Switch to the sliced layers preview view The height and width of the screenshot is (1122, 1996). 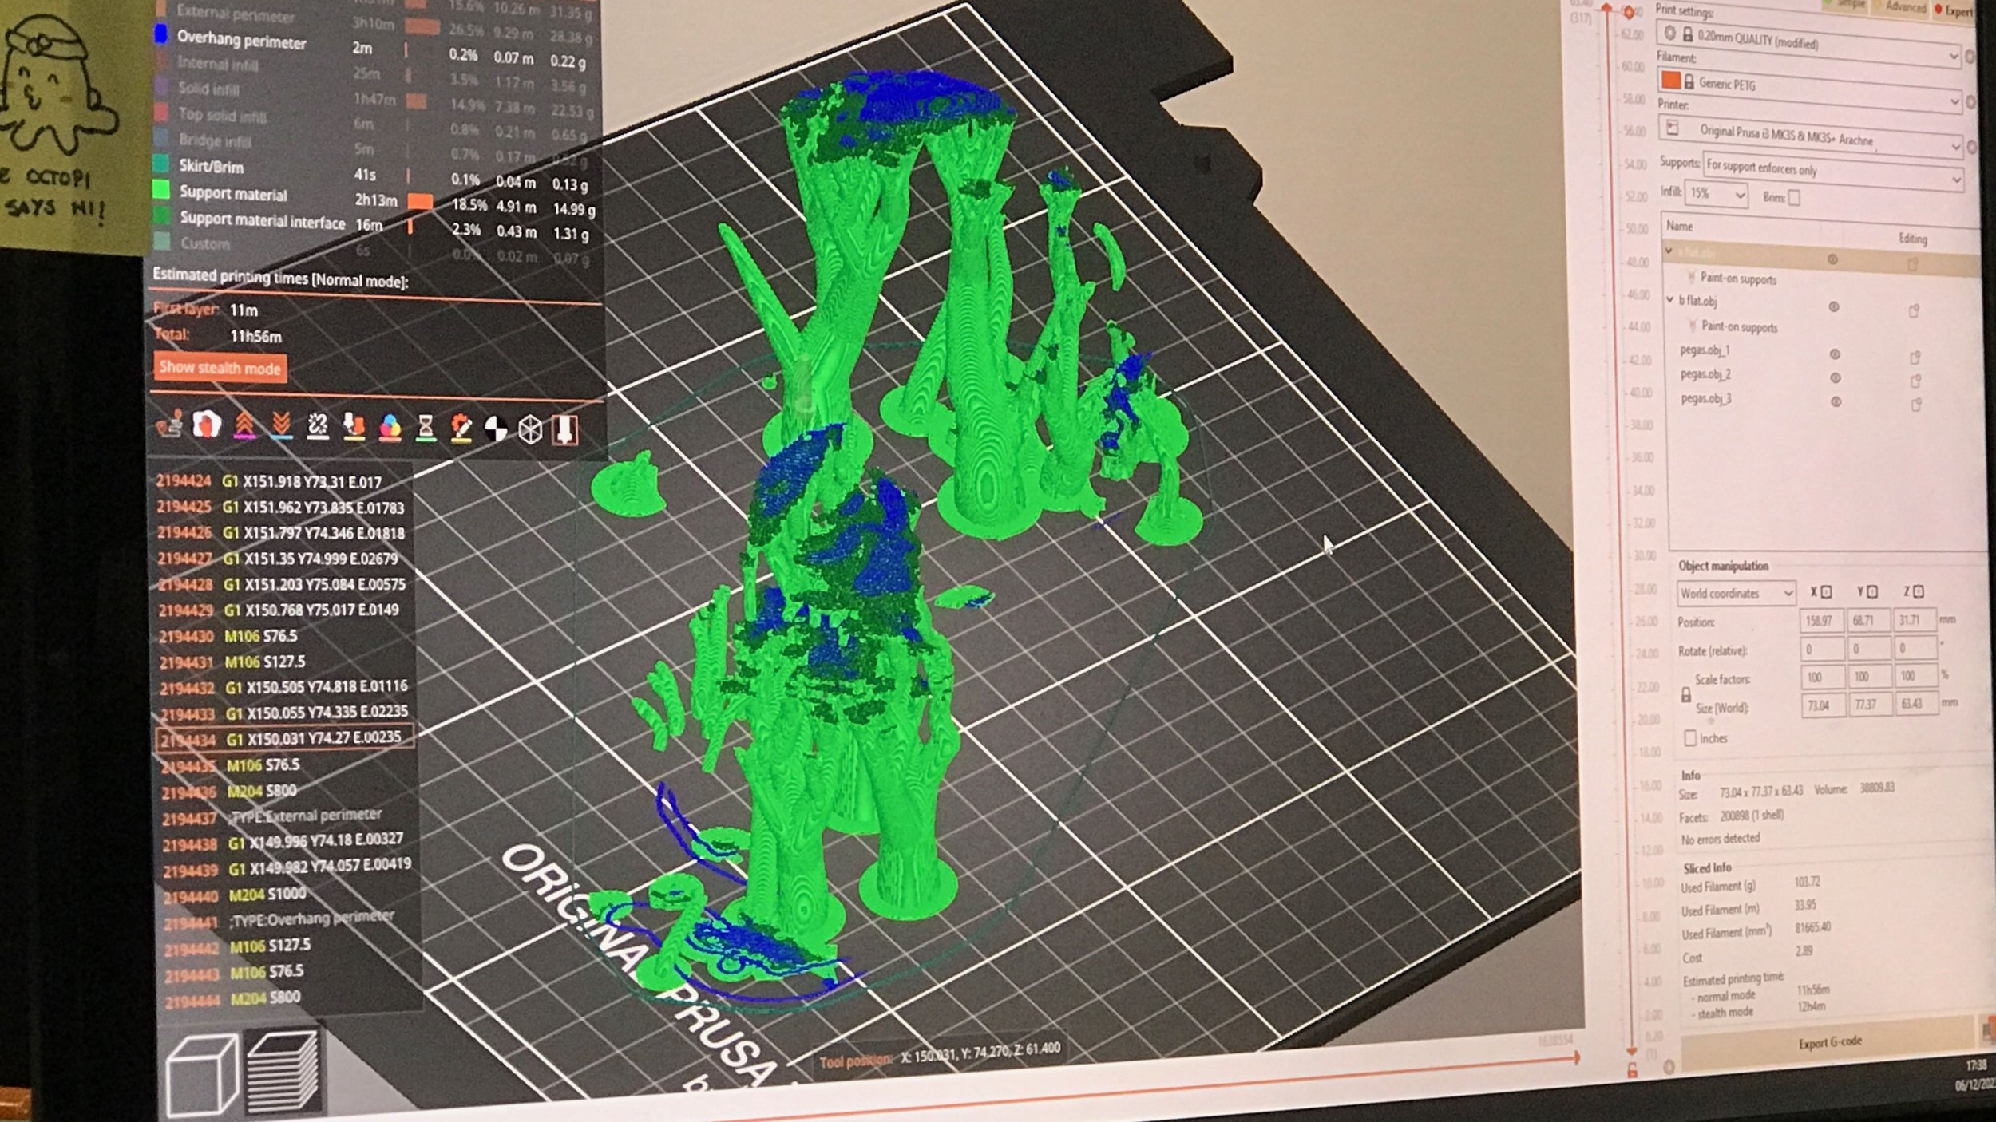tap(283, 1072)
